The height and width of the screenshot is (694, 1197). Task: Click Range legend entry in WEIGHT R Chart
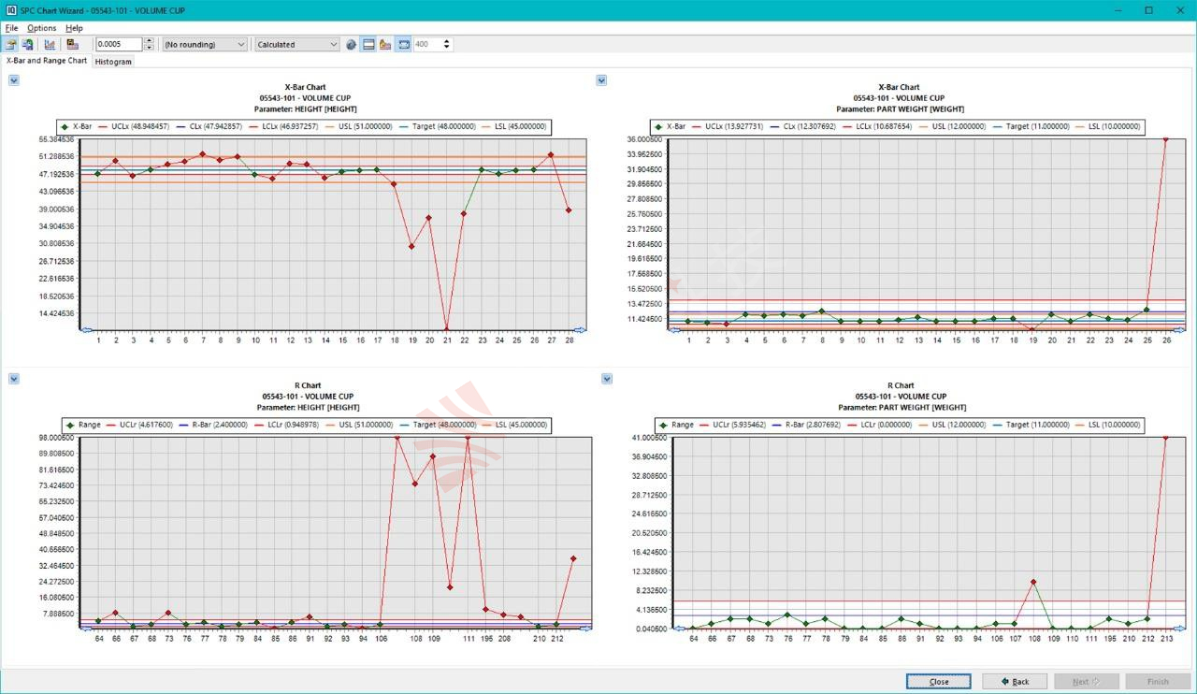[x=676, y=425]
